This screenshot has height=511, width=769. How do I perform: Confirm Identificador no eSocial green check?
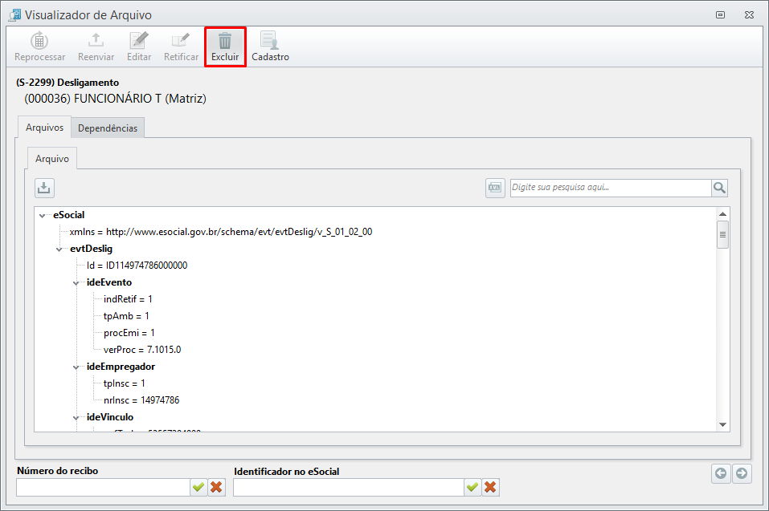472,487
